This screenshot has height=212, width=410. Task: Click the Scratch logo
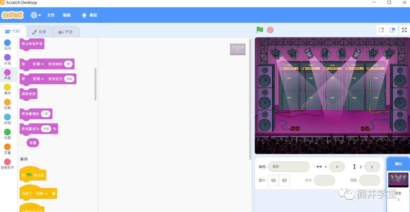pyautogui.click(x=13, y=15)
